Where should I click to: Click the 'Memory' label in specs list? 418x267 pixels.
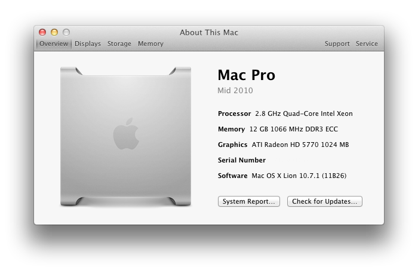[232, 129]
